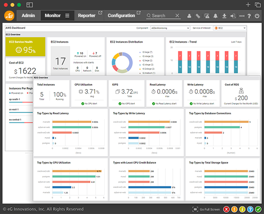Click the Cost of EC2 $1622 value
The height and width of the screenshot is (214, 264).
25,71
